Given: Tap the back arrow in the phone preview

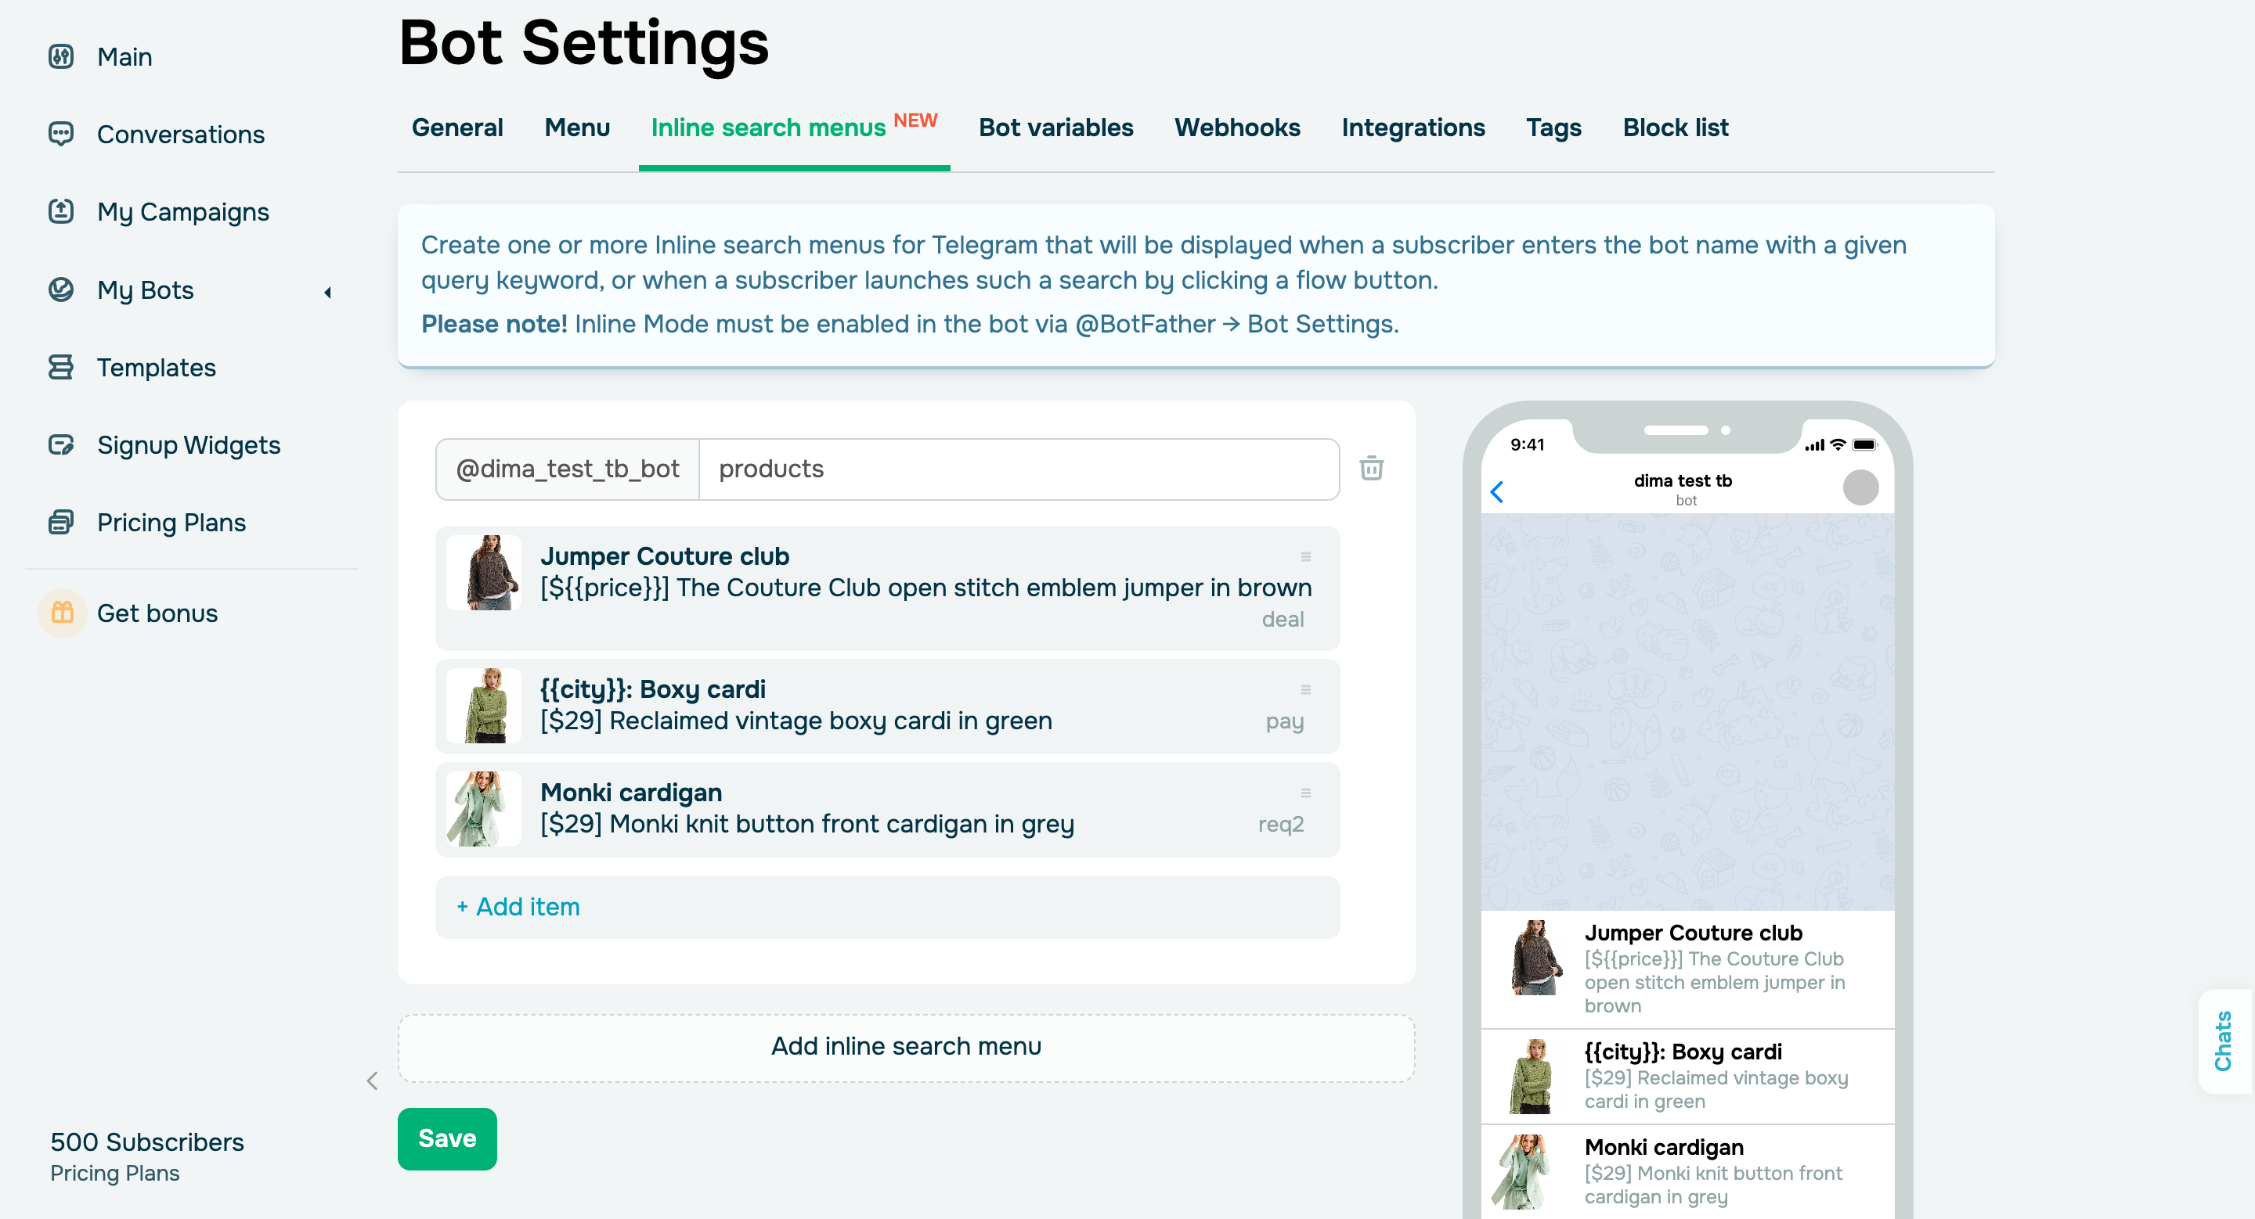Looking at the screenshot, I should pyautogui.click(x=1499, y=491).
